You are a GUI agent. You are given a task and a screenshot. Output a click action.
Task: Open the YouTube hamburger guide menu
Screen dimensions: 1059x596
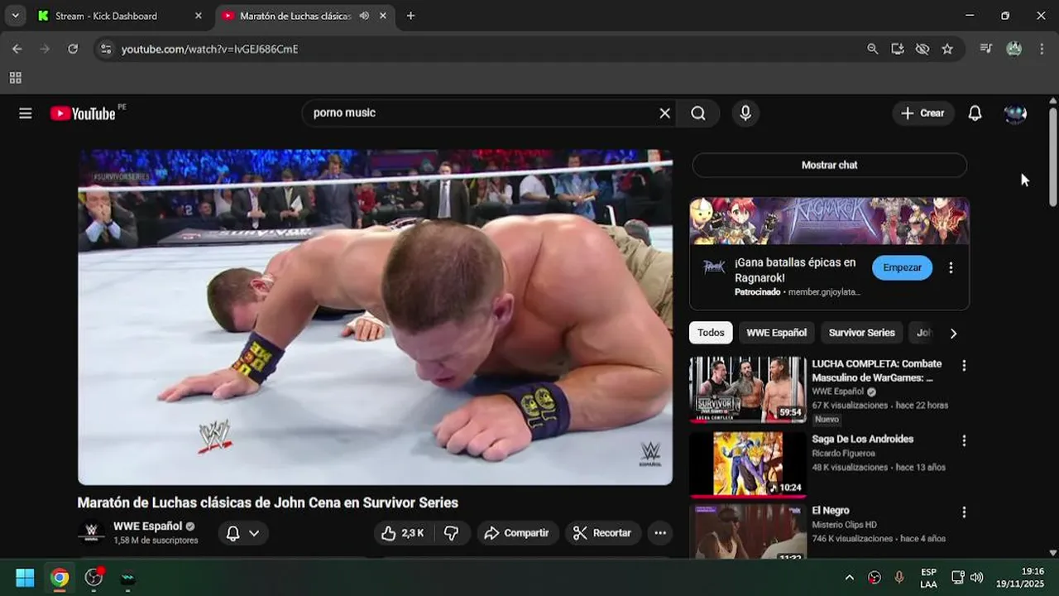[26, 113]
